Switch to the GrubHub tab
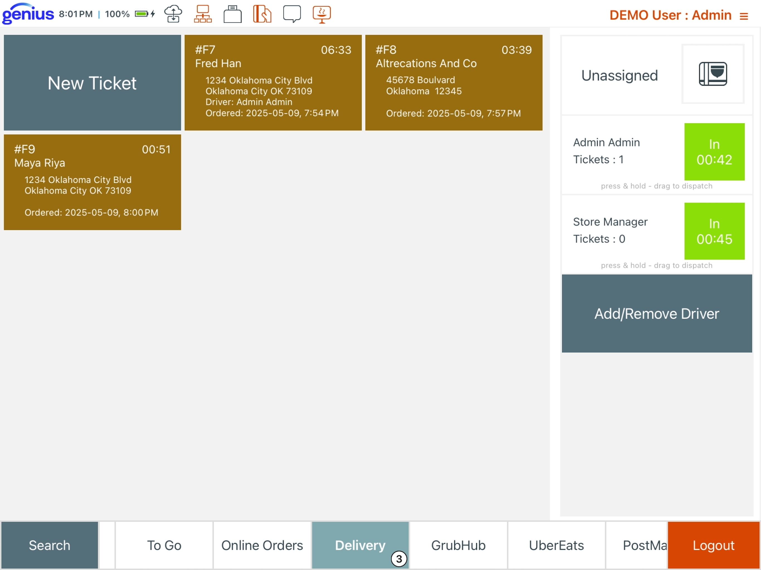Image resolution: width=761 pixels, height=570 pixels. (x=458, y=545)
